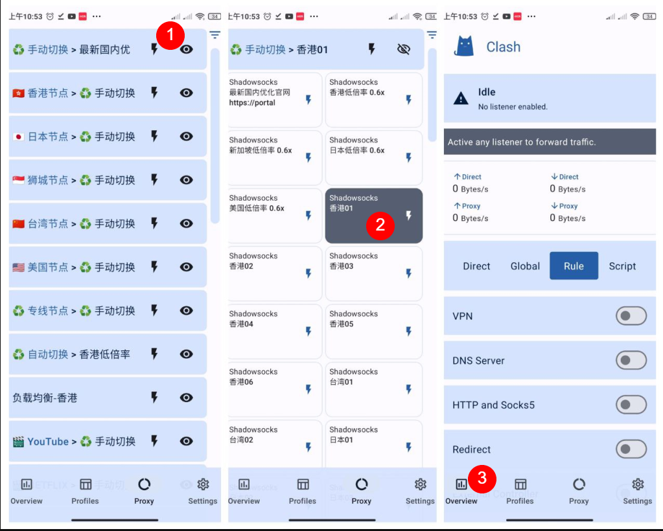Test speed of the 台湾01 node
Image resolution: width=663 pixels, height=531 pixels.
(408, 389)
